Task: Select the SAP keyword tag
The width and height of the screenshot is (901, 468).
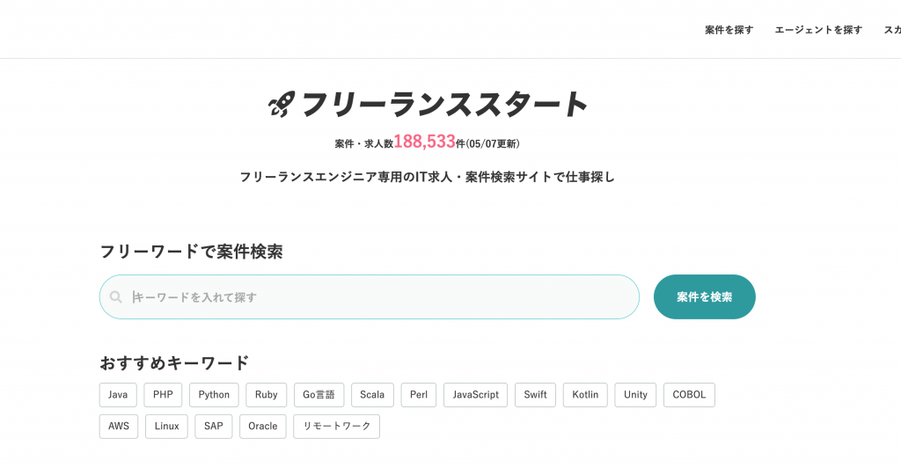Action: [x=214, y=427]
